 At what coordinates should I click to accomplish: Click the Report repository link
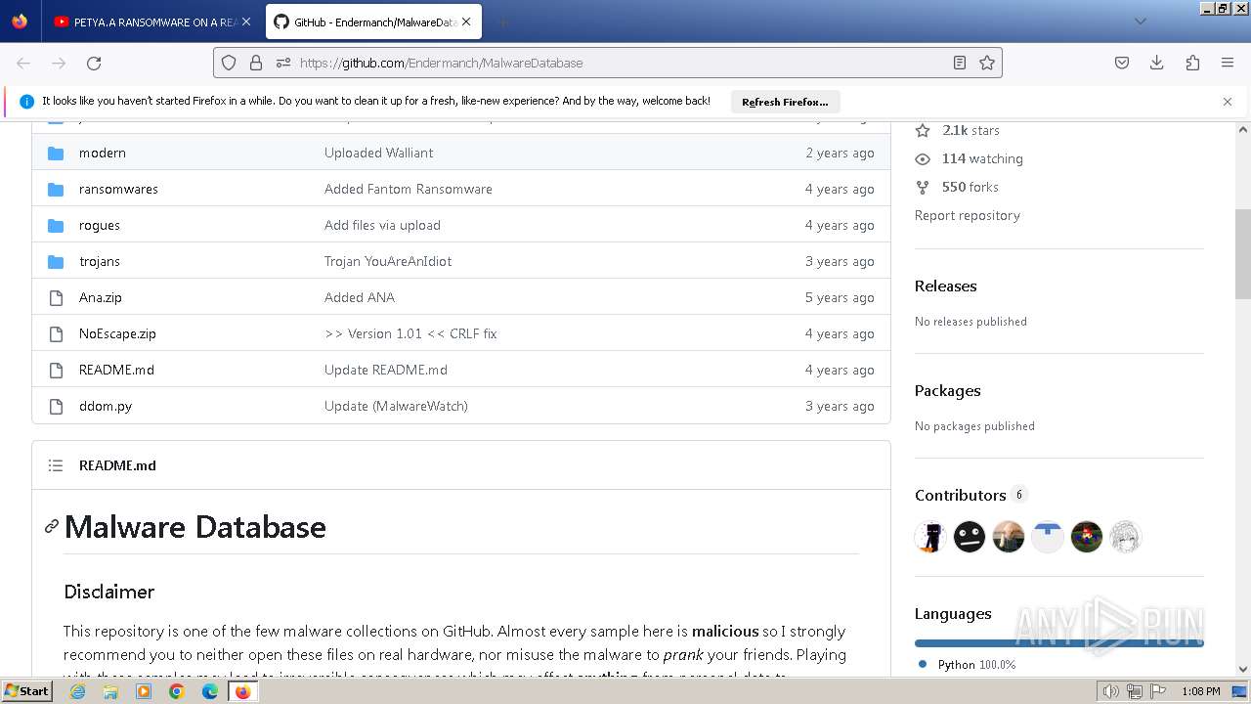coord(968,215)
